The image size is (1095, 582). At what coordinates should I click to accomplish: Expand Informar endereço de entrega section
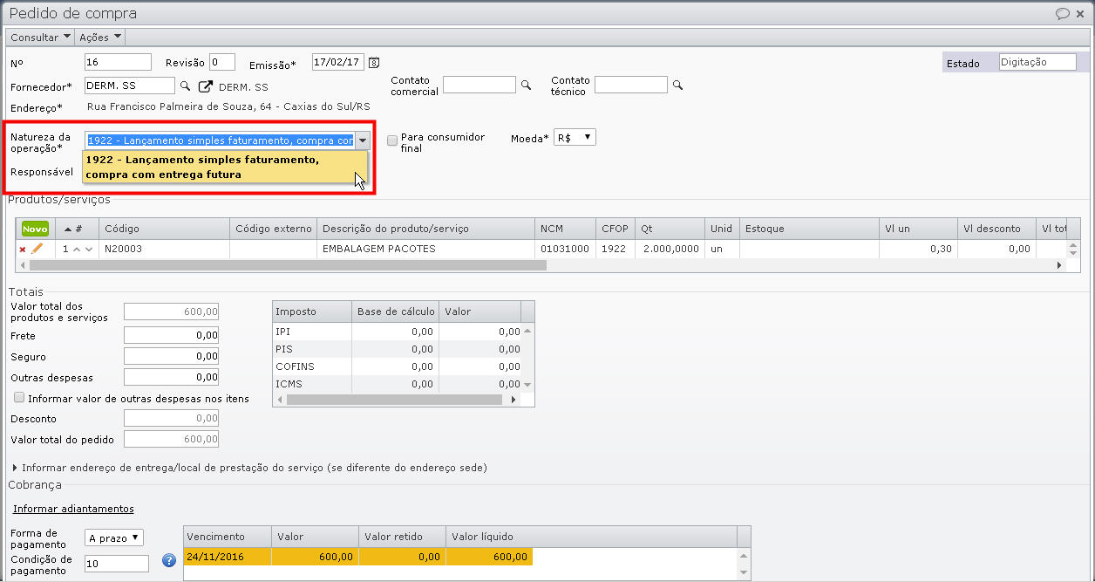248,468
